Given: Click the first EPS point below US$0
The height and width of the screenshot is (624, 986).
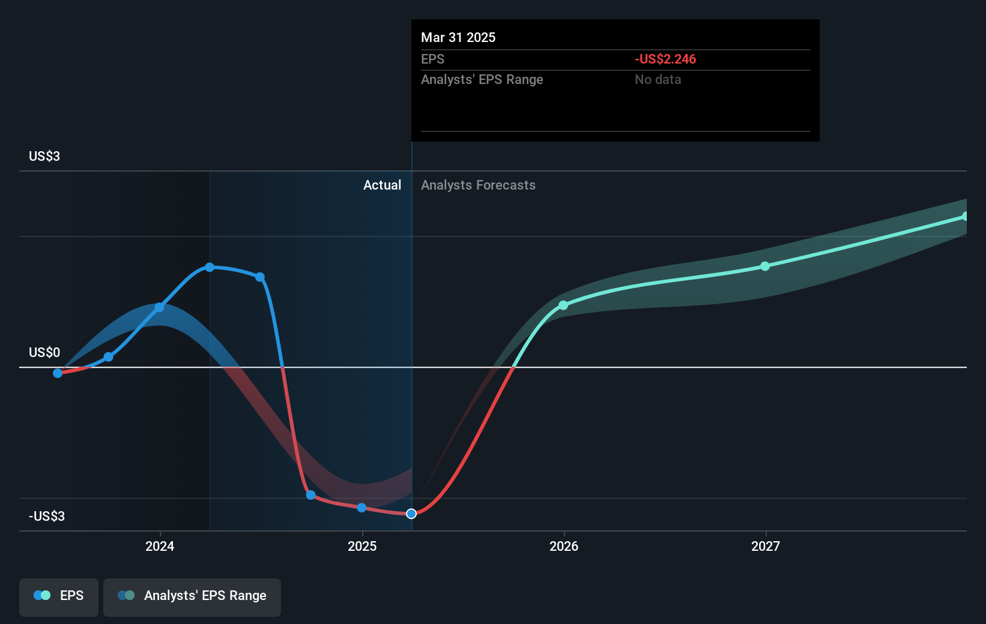Looking at the screenshot, I should [x=58, y=373].
